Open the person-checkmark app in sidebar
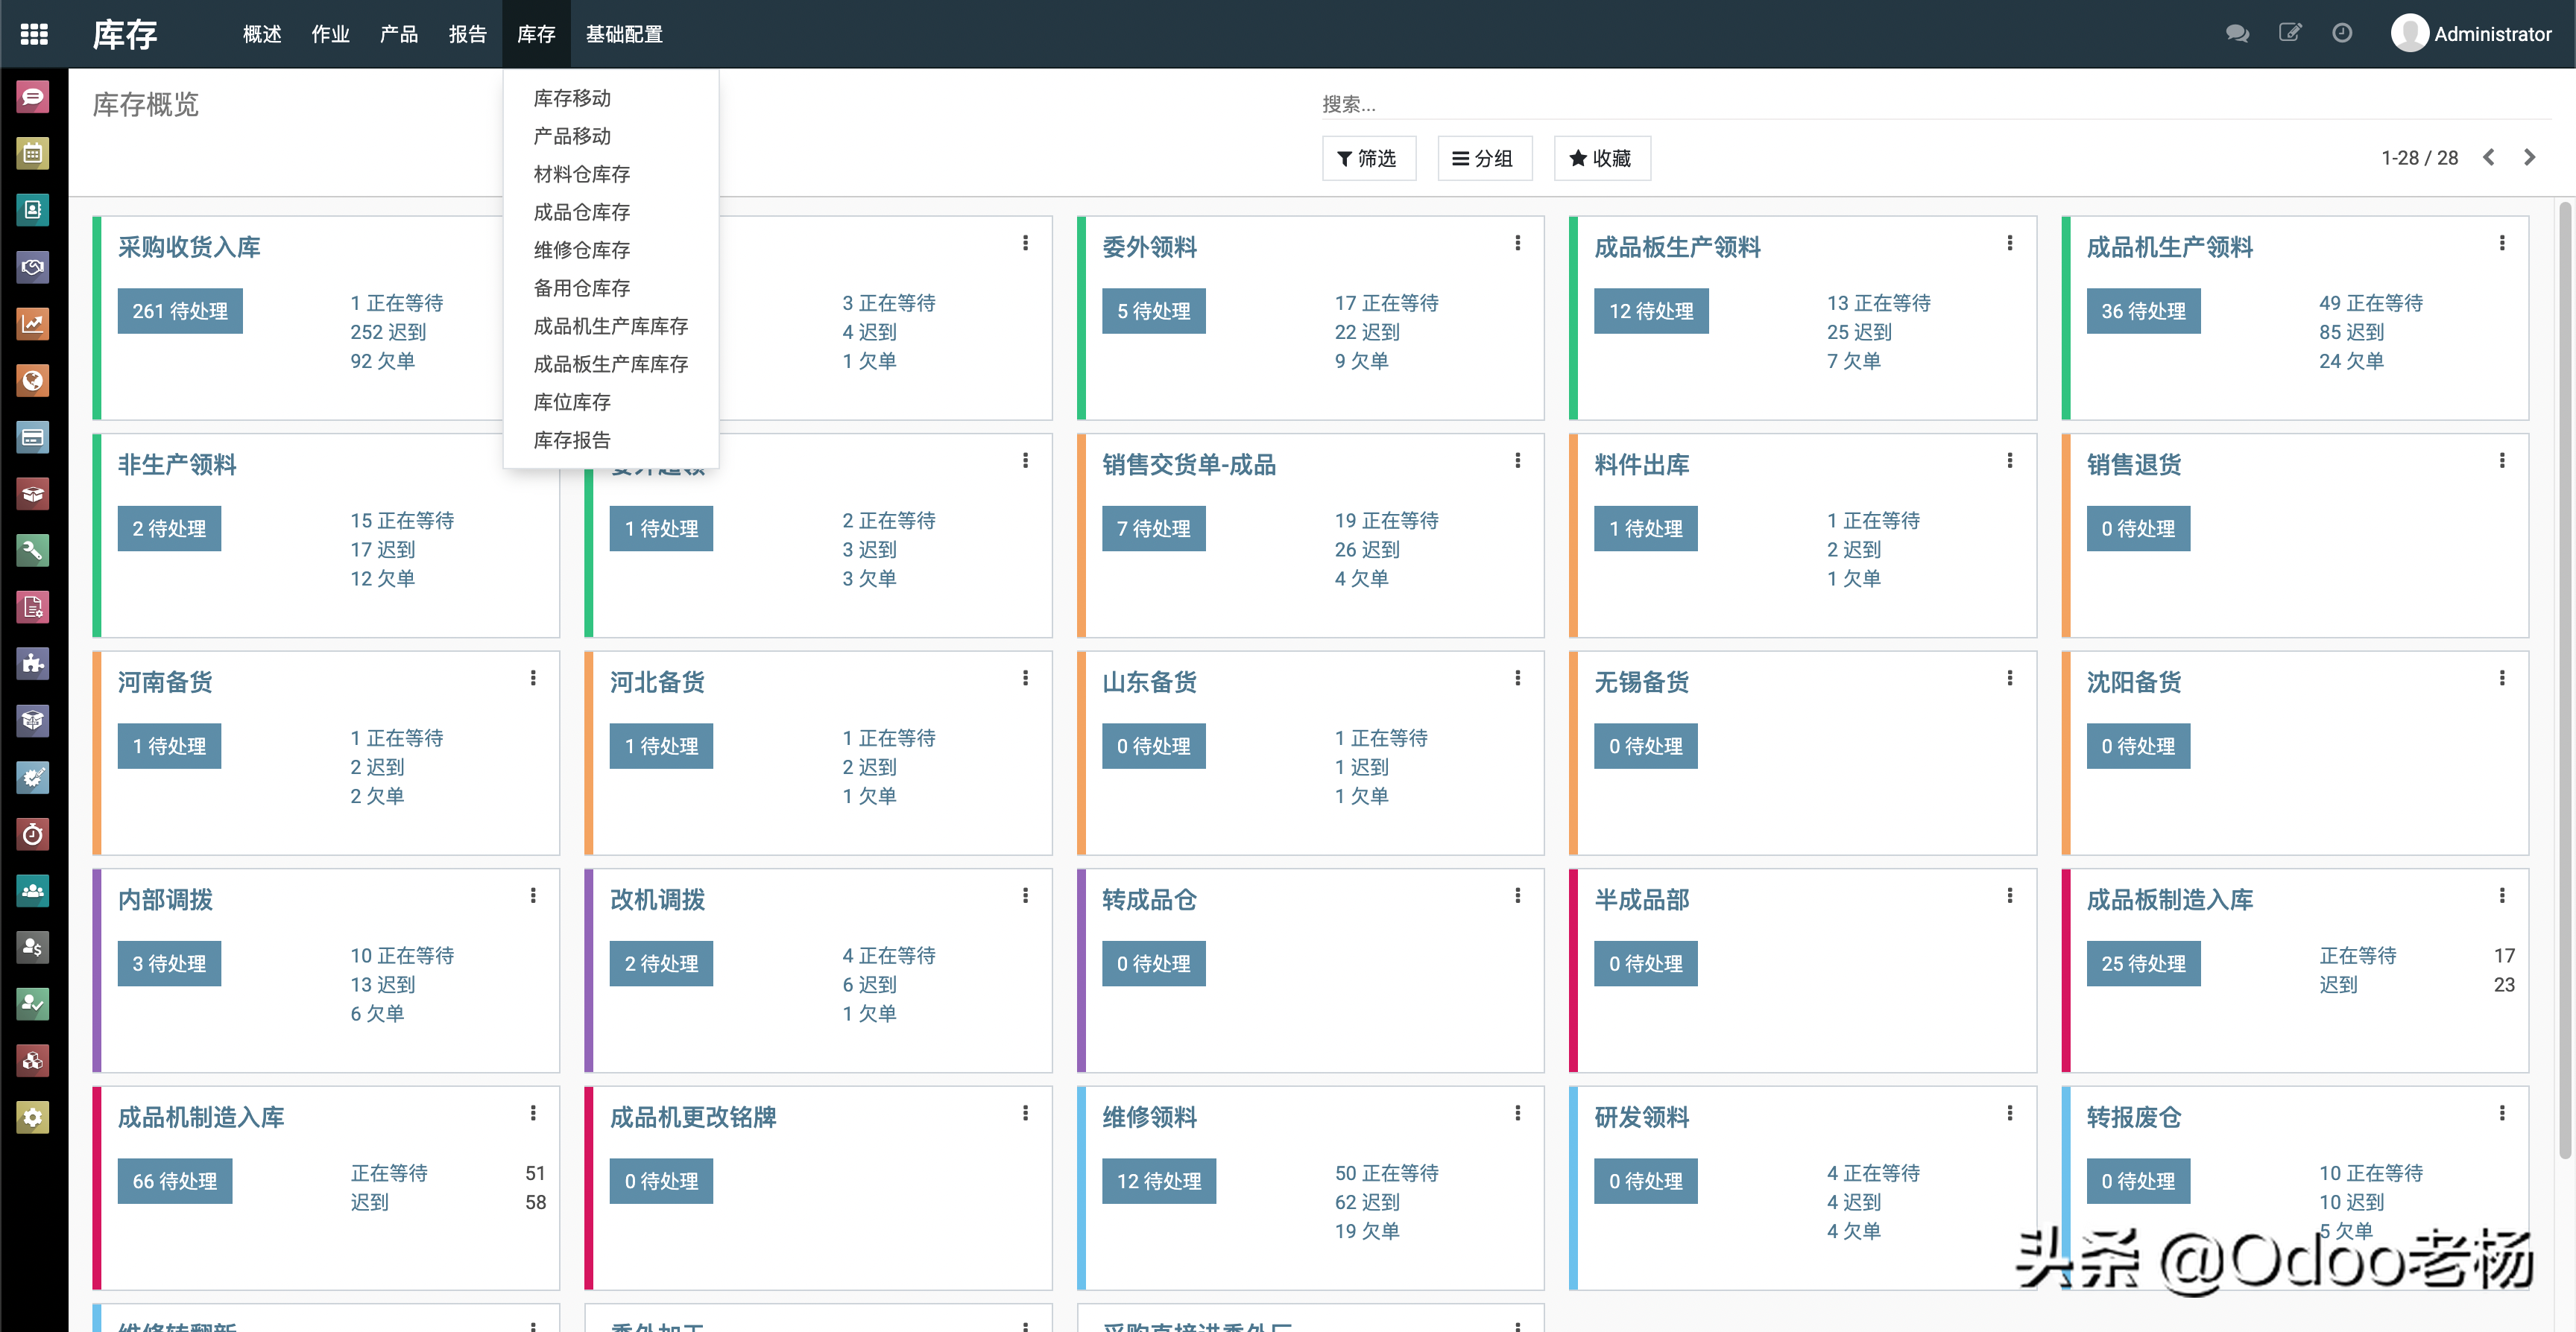This screenshot has width=2576, height=1332. 33,1004
